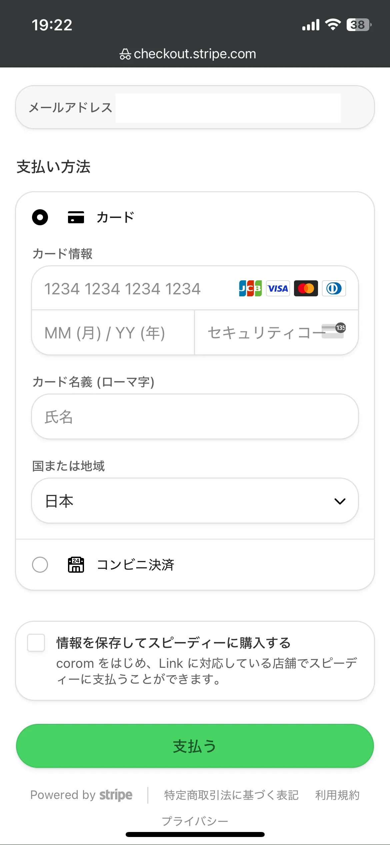Expand the 日本 dropdown chevron arrow
Image resolution: width=390 pixels, height=845 pixels.
(x=340, y=501)
